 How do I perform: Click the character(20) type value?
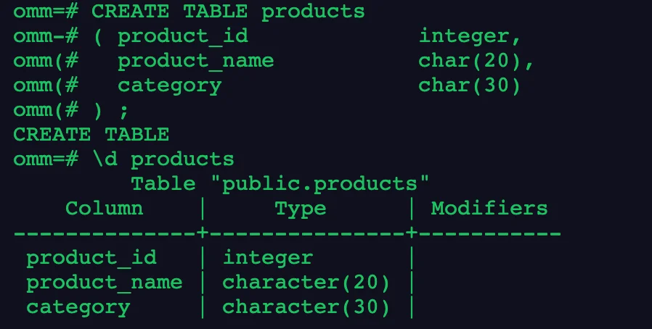pyautogui.click(x=306, y=282)
